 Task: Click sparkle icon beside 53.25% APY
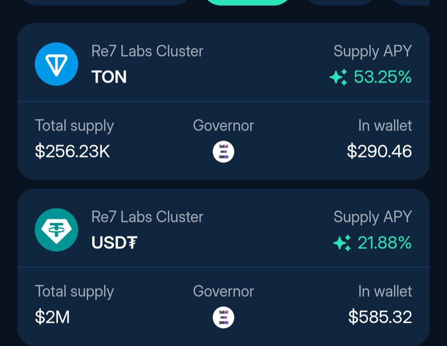[339, 77]
